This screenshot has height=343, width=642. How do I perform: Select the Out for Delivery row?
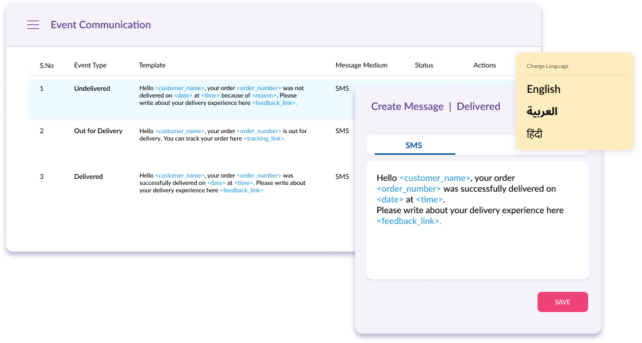(98, 131)
